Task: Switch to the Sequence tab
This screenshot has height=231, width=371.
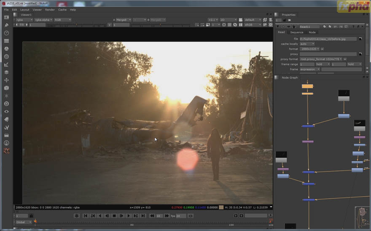Action: pos(296,32)
